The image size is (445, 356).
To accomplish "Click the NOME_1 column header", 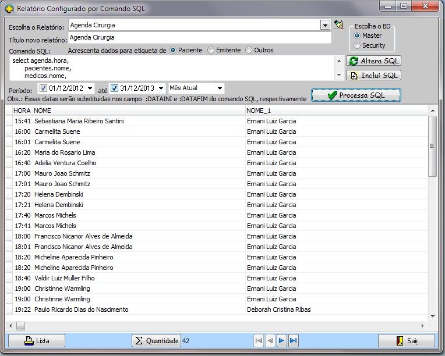I will point(259,110).
